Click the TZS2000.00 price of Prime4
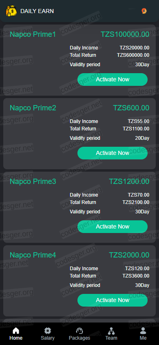The width and height of the screenshot is (159, 345). [129, 255]
